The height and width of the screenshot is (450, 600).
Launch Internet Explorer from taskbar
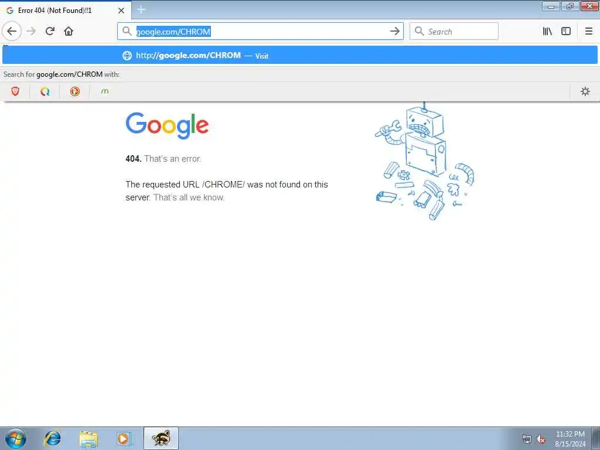52,438
